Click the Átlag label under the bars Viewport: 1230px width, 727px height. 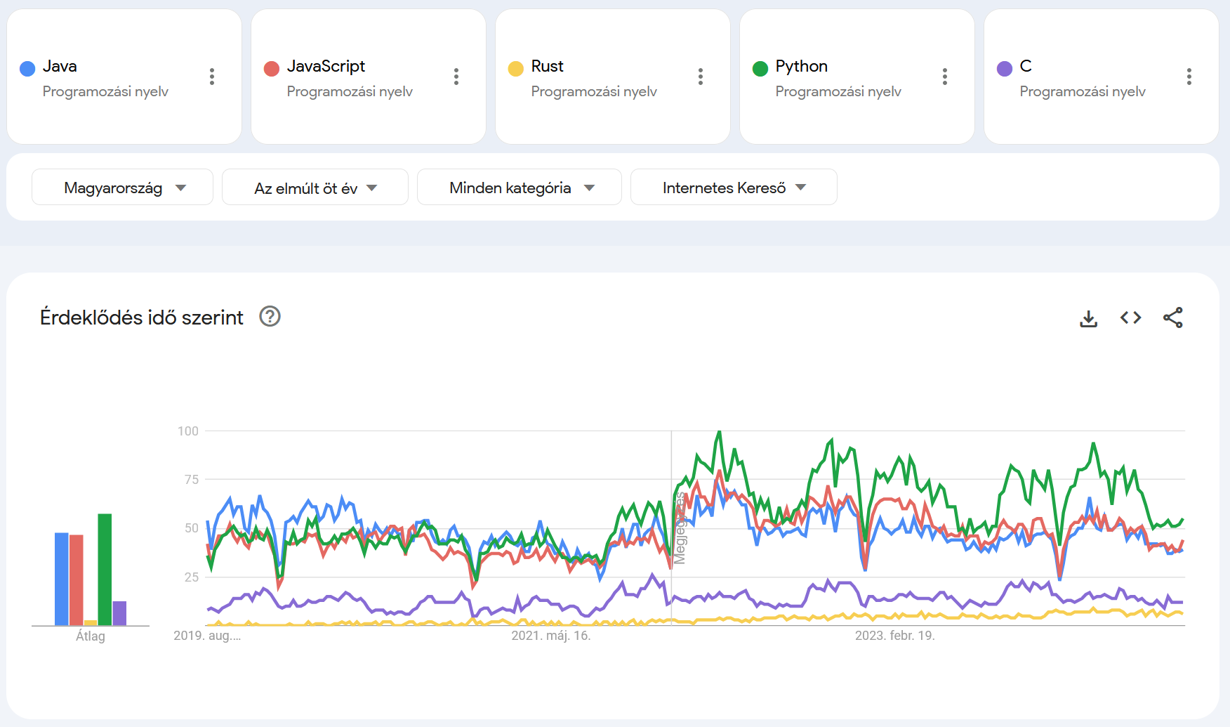pos(91,636)
